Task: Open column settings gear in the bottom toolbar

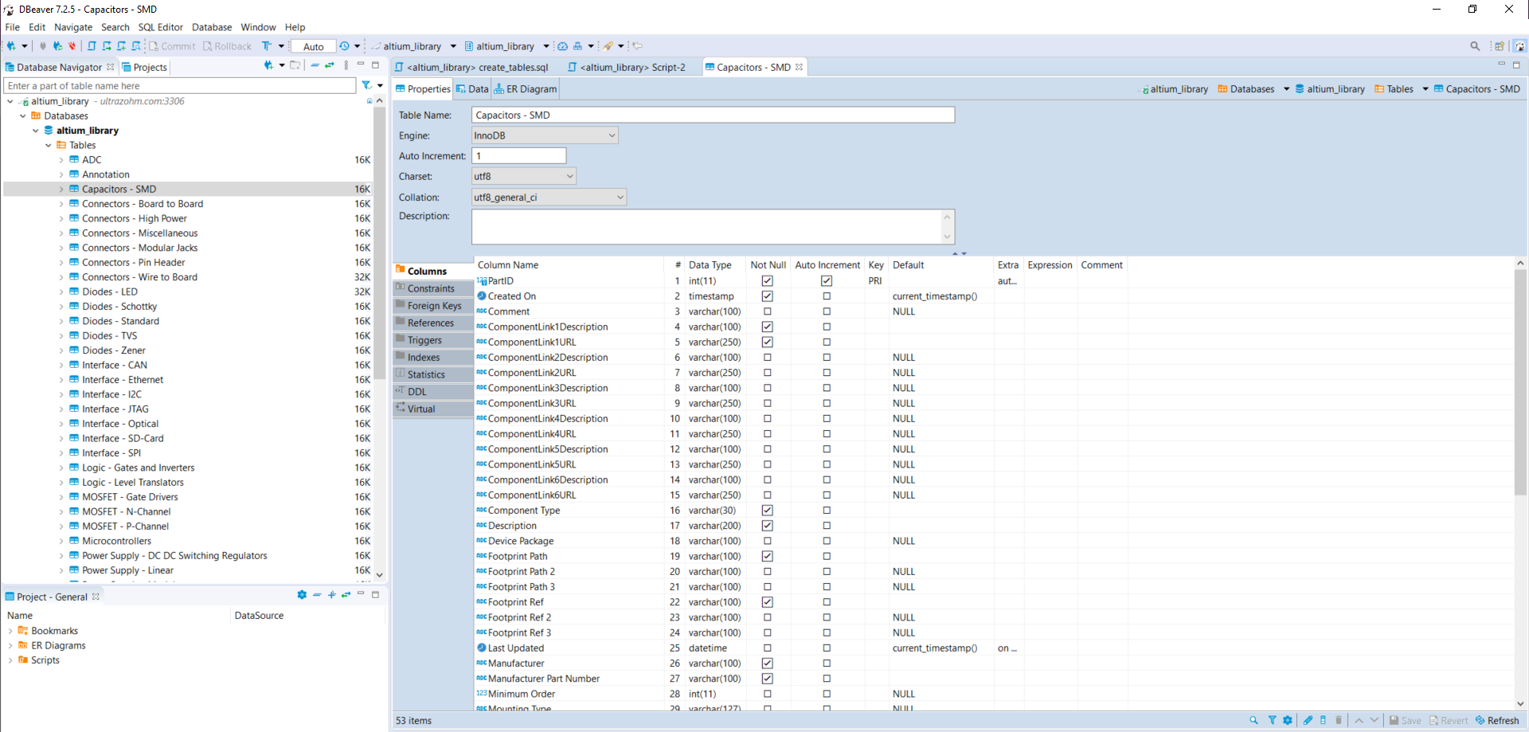Action: pos(1288,720)
